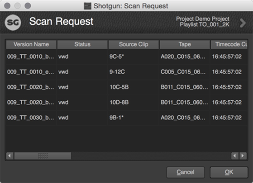
Task: Open the context chevron beside Project Demo Project
Action: (243, 23)
